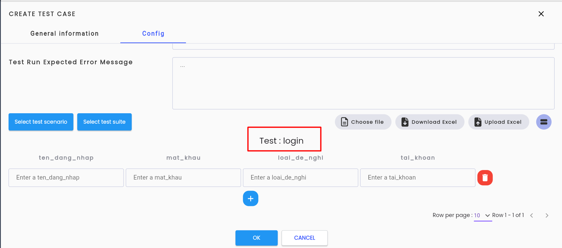Switch to the General information tab
The width and height of the screenshot is (562, 248).
[x=65, y=33]
